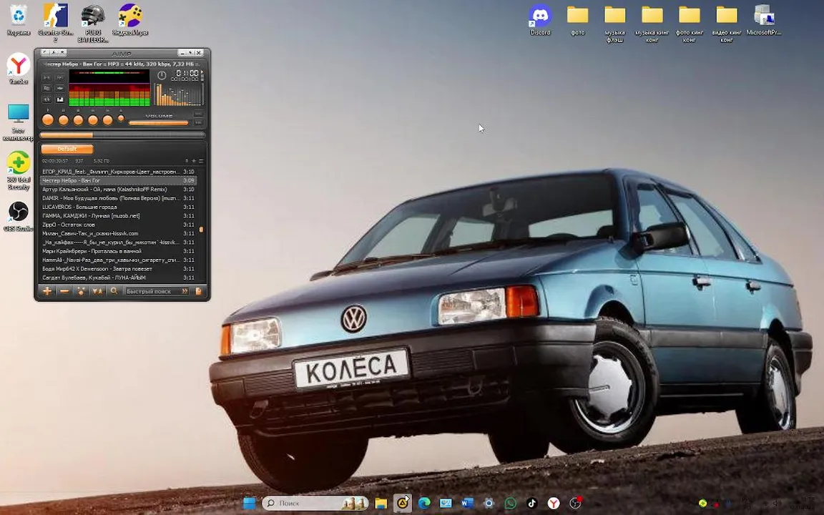Select track Бодя Мир642 X Dewensoon
Screen dimensions: 824x515
118,269
